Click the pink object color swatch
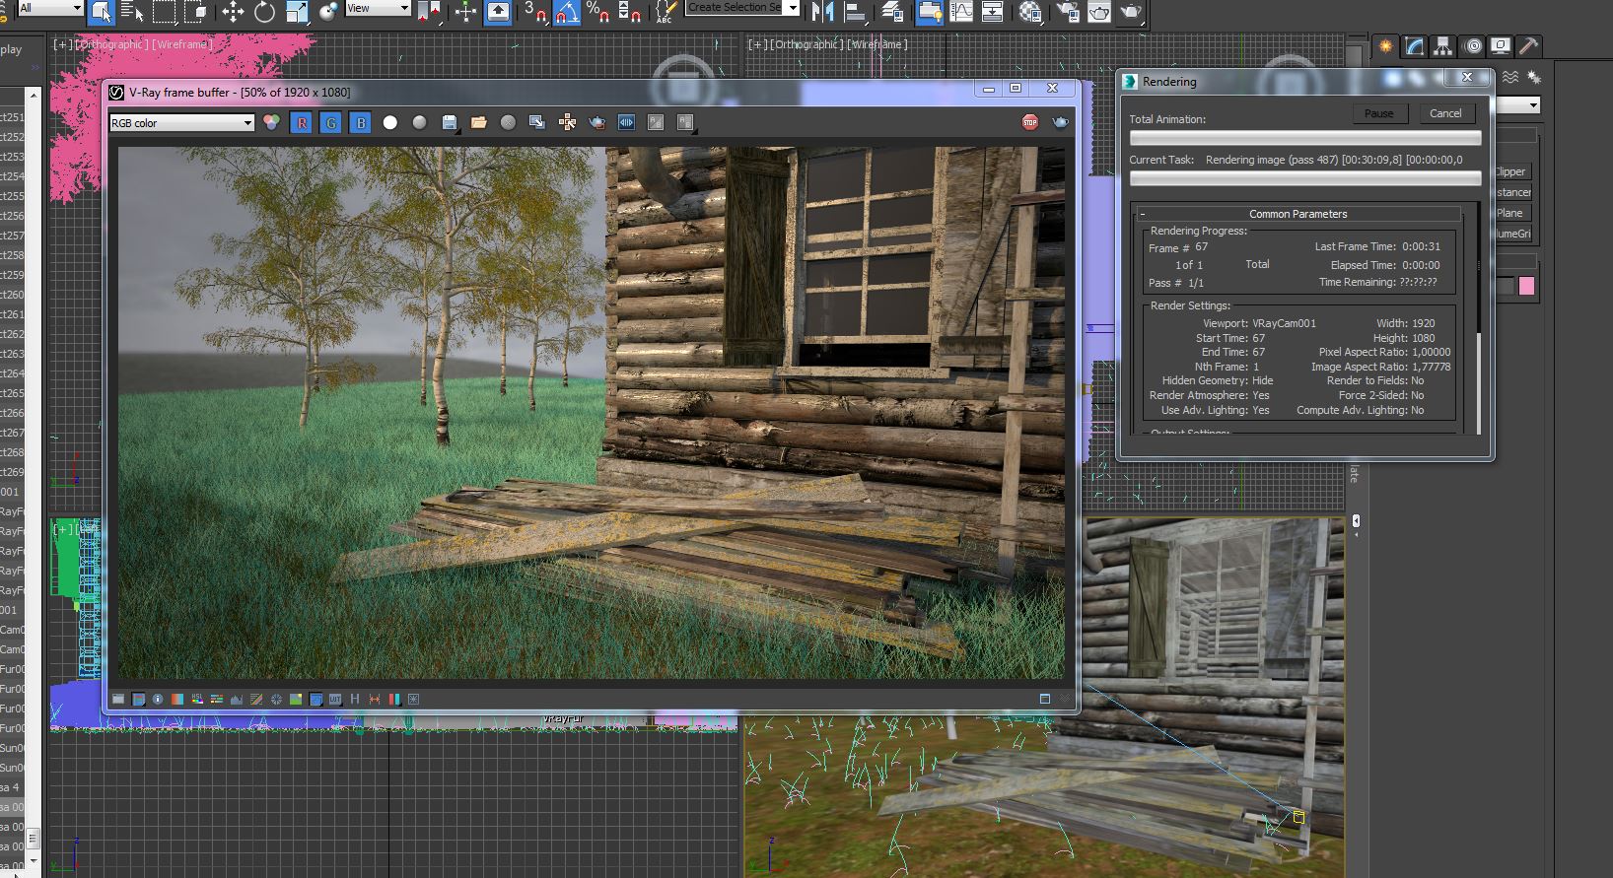 click(1526, 286)
